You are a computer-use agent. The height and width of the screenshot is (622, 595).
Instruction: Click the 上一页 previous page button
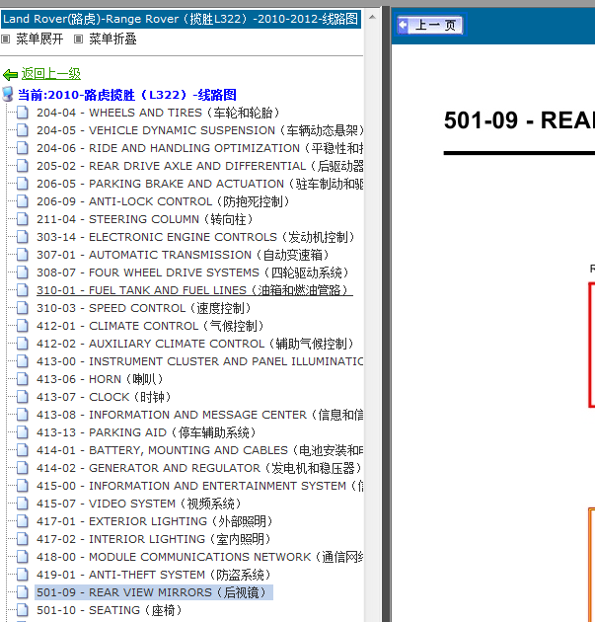430,25
